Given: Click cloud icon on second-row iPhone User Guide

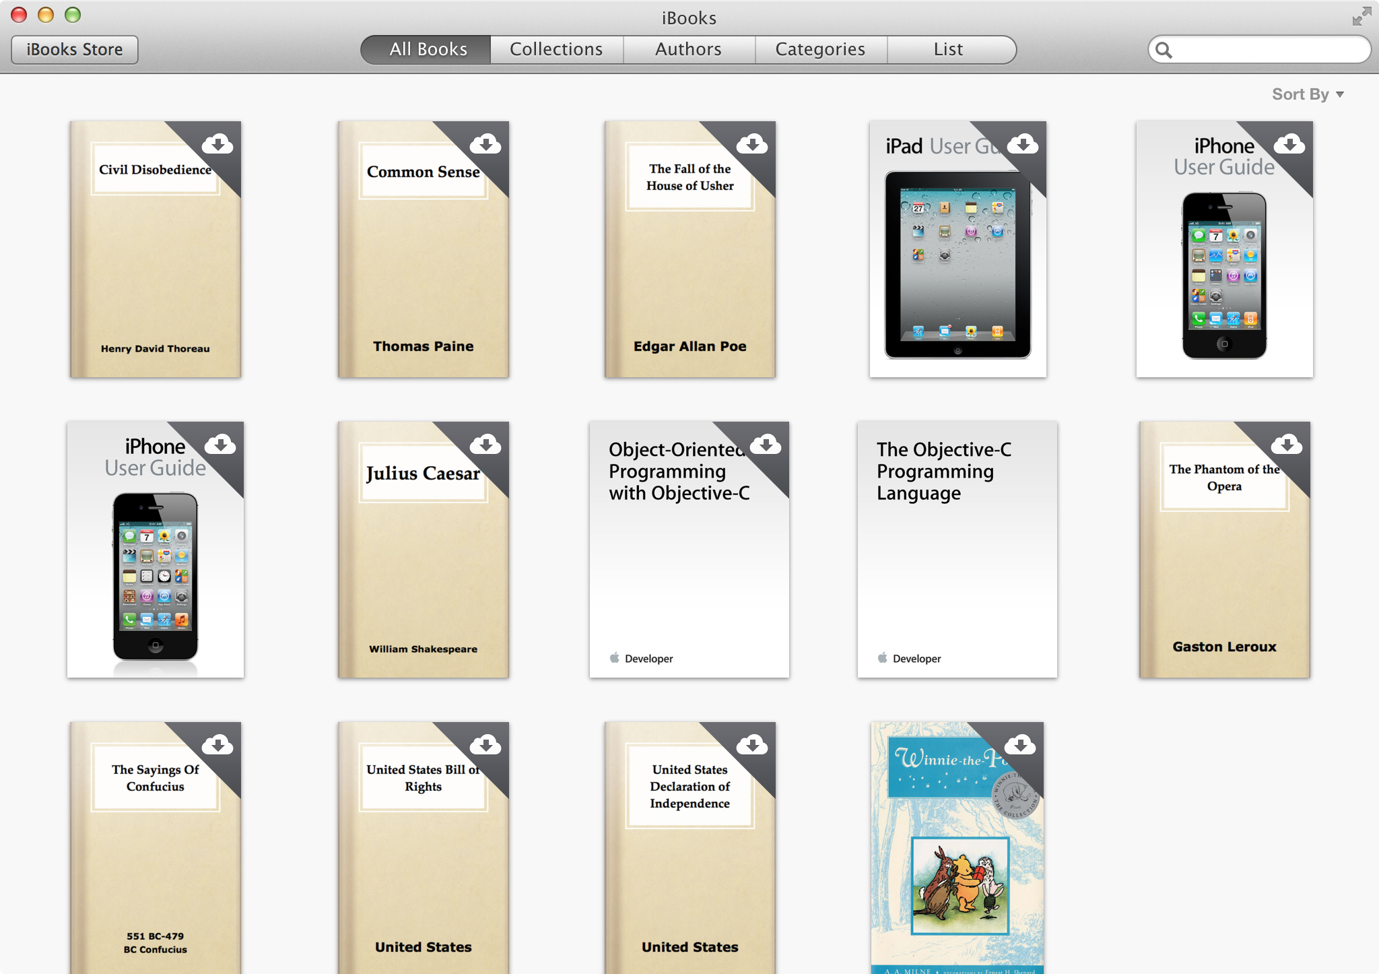Looking at the screenshot, I should click(220, 444).
